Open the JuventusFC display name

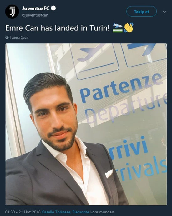pos(36,8)
